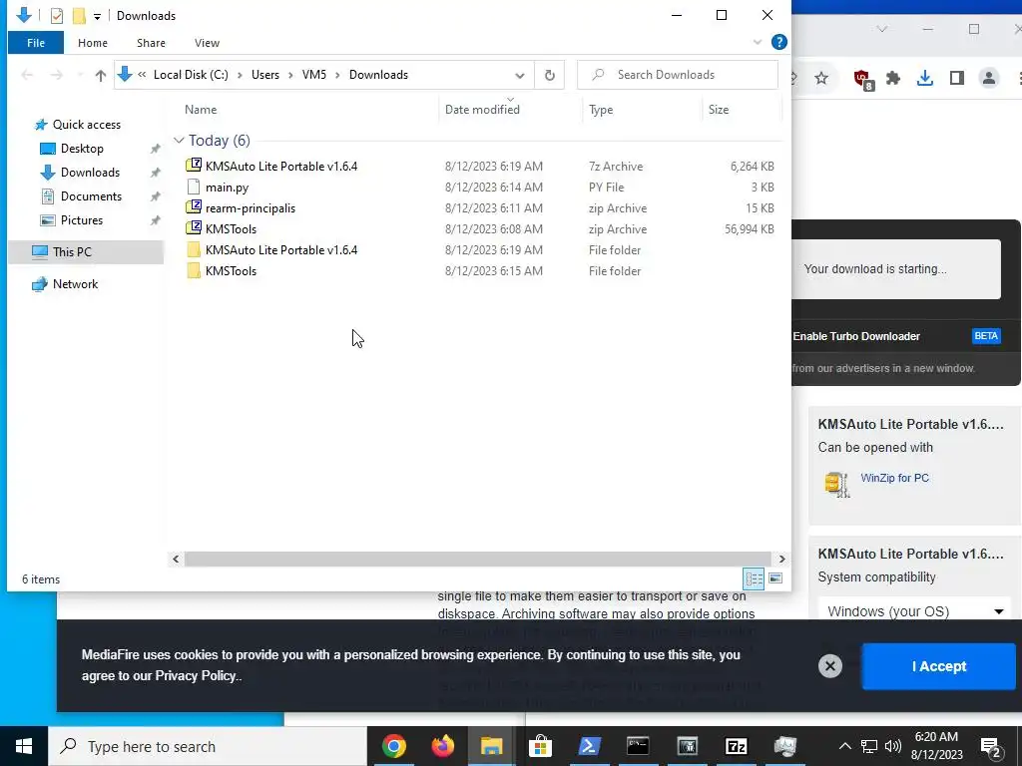This screenshot has width=1022, height=766.
Task: Open WinZip for PC link
Action: point(894,478)
